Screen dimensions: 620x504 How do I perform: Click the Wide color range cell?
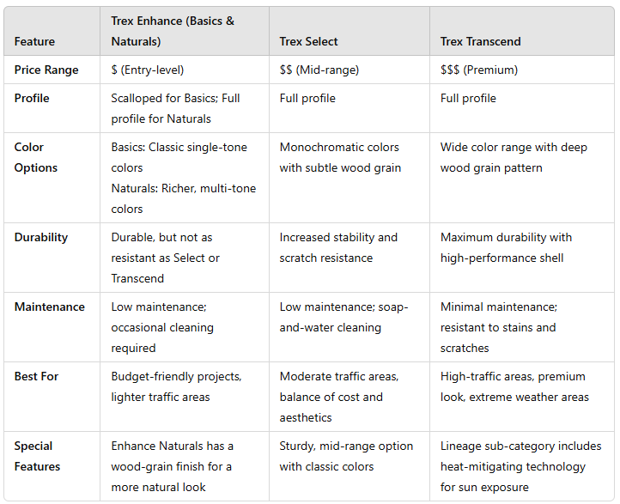514,157
